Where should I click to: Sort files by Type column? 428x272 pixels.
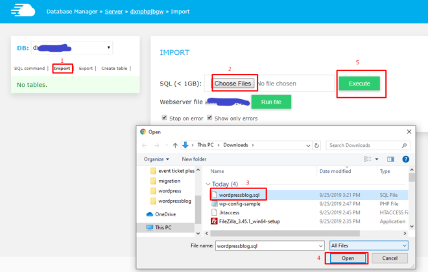tap(385, 171)
